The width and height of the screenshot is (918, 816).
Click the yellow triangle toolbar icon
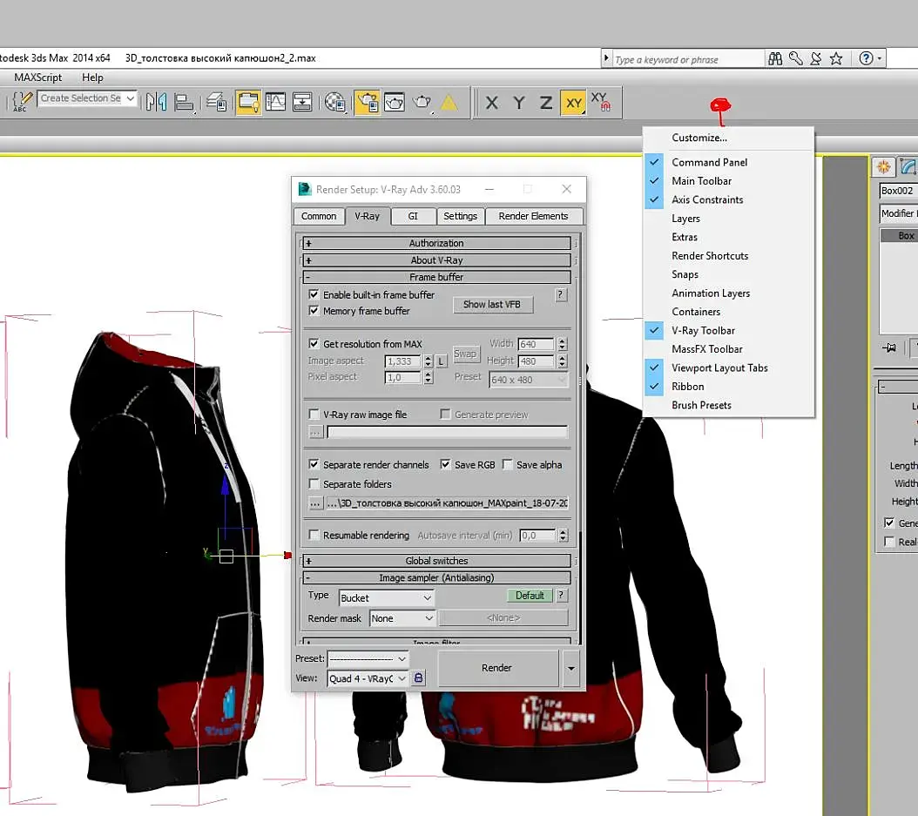449,103
